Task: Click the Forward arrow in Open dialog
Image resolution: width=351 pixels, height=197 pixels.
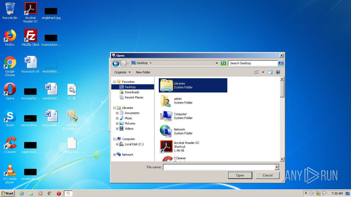Action: coord(123,63)
